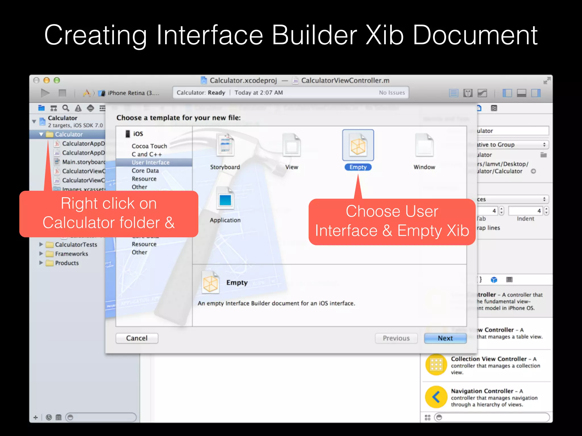Open the Test navigator diamond icon
The height and width of the screenshot is (436, 582).
90,108
